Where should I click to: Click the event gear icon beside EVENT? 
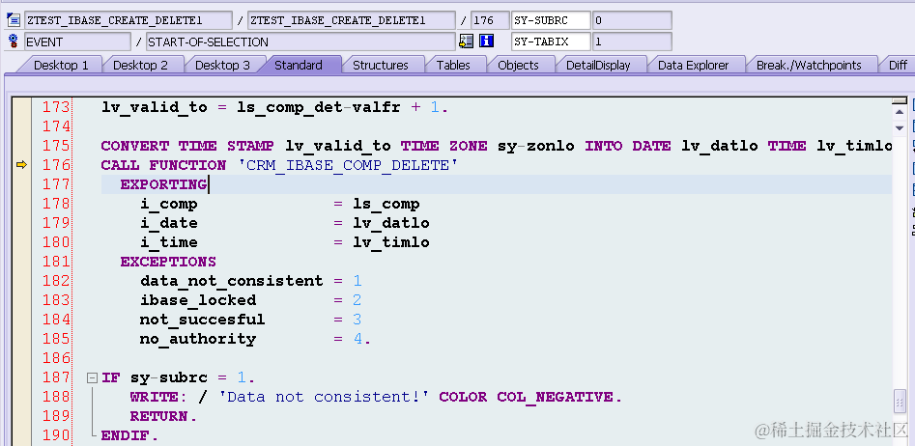14,42
